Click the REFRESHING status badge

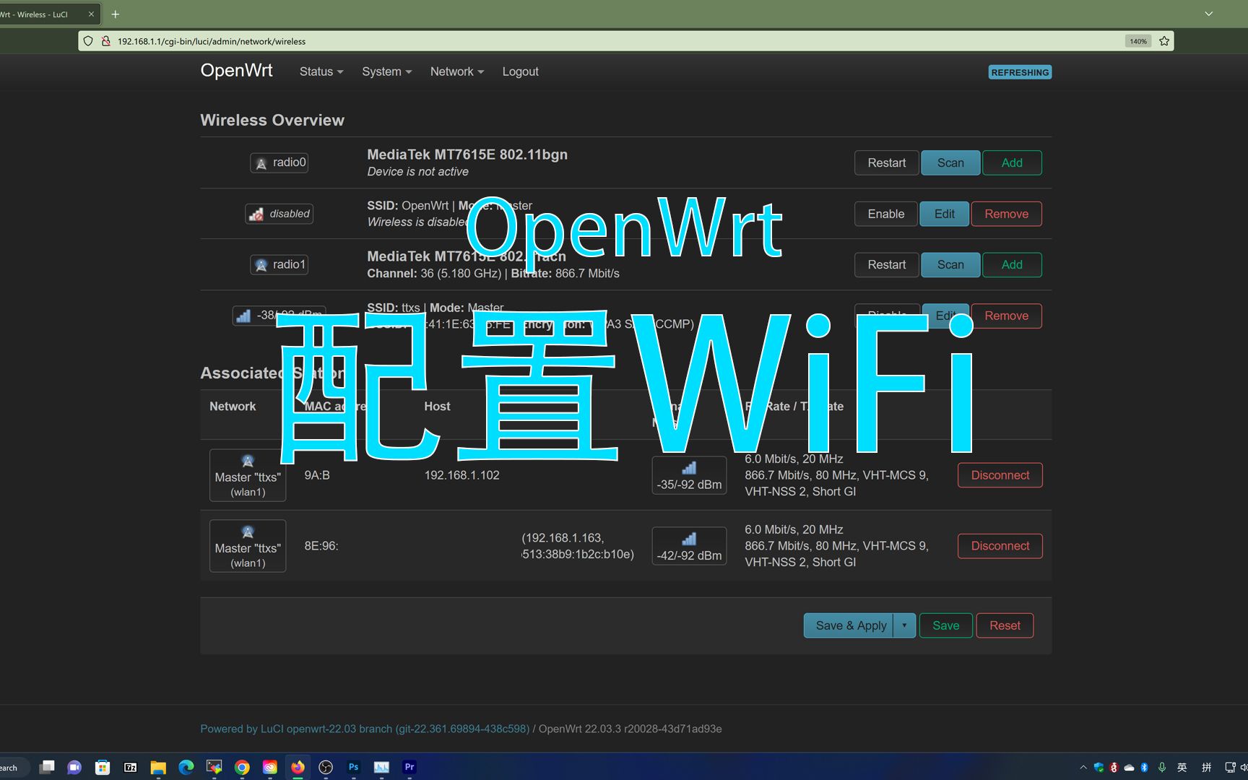coord(1020,72)
